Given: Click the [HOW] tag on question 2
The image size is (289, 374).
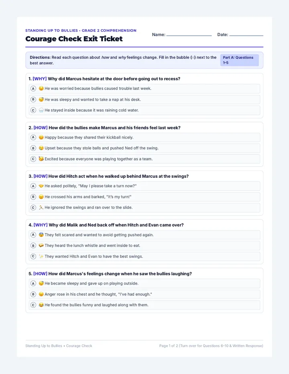Looking at the screenshot, I should pyautogui.click(x=41, y=128).
